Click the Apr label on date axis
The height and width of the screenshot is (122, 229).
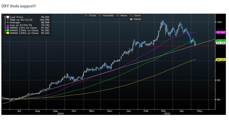point(182,111)
